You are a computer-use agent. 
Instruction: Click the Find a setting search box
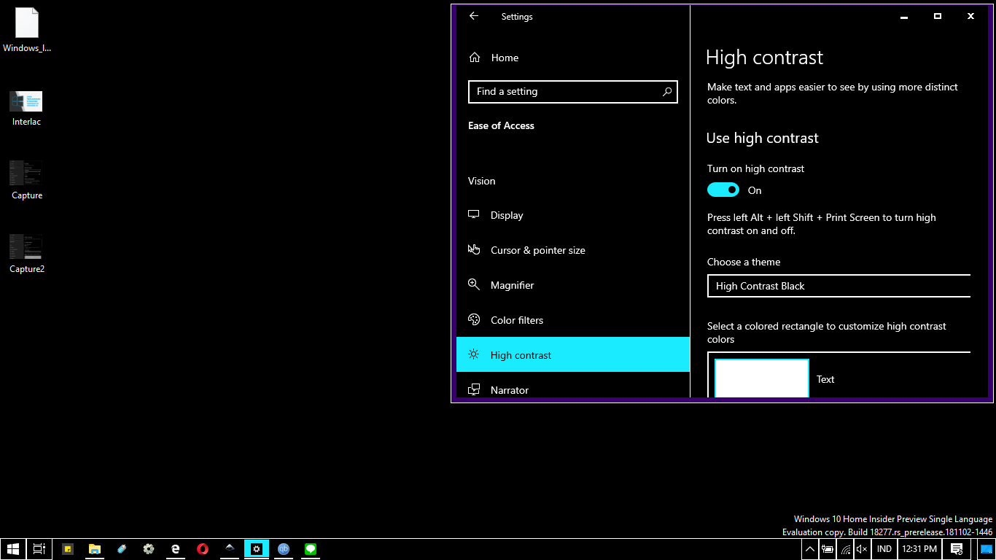coord(565,92)
